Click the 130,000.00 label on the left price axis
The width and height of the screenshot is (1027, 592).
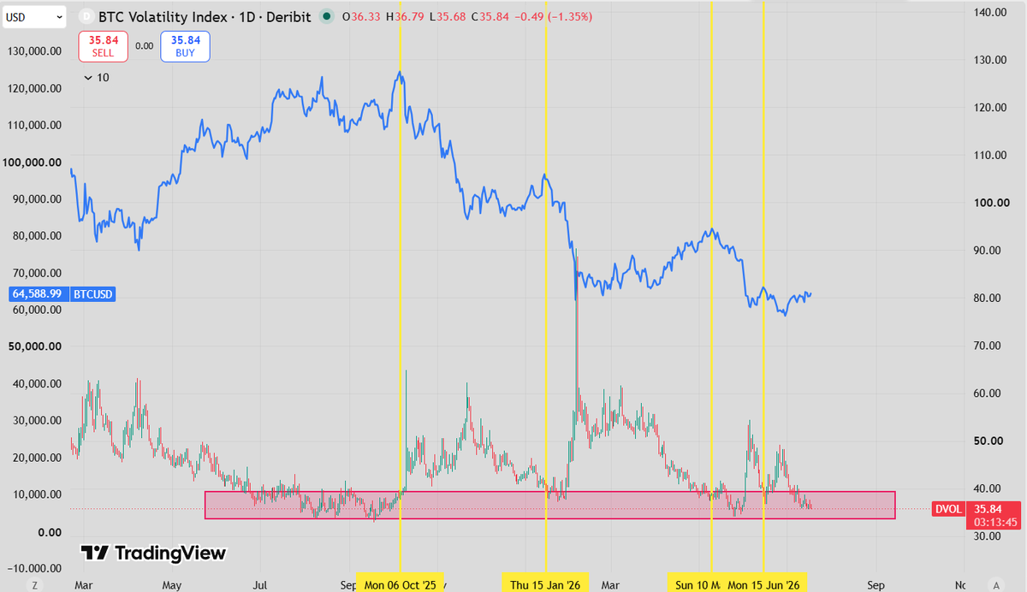35,51
